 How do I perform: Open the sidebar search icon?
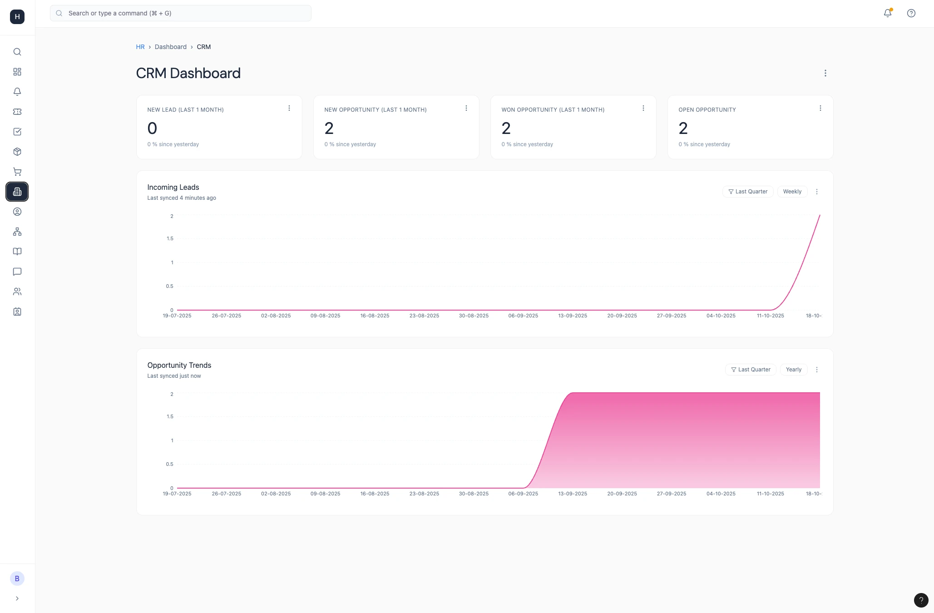(x=17, y=52)
